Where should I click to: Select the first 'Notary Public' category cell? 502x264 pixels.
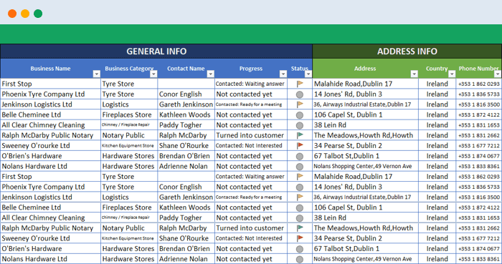coord(129,135)
